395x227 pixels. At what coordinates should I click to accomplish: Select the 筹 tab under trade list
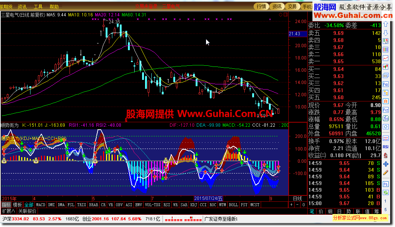click(377, 211)
